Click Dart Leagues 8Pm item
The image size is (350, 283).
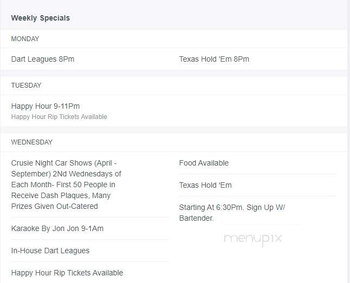pos(43,59)
